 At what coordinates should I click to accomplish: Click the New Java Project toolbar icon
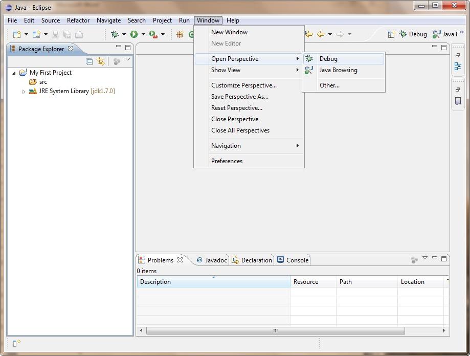36,34
